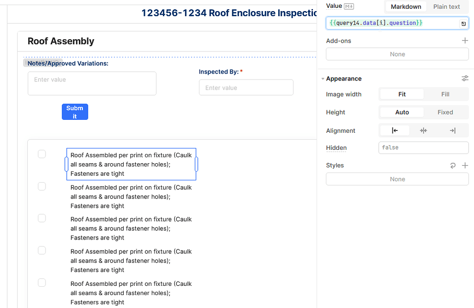Click the reset icon in Value field
The height and width of the screenshot is (308, 474).
pos(463,24)
